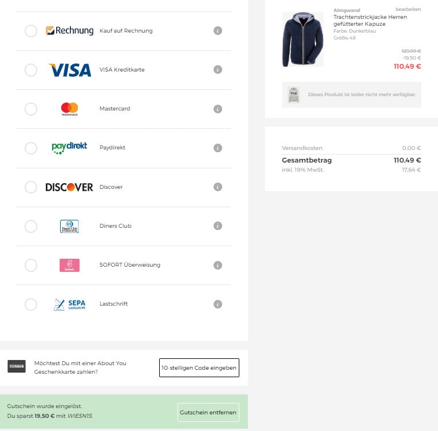
Task: Pick Diners Club payment option
Action: pyautogui.click(x=31, y=226)
